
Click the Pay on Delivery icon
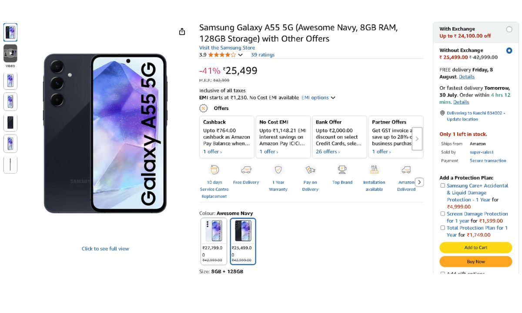coord(310,170)
